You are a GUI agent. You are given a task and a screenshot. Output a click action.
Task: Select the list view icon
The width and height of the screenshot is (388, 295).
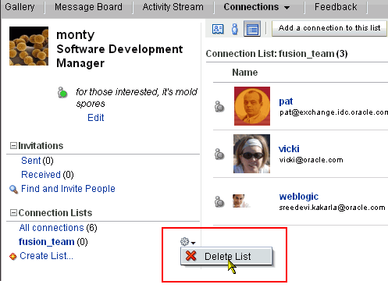click(x=252, y=29)
